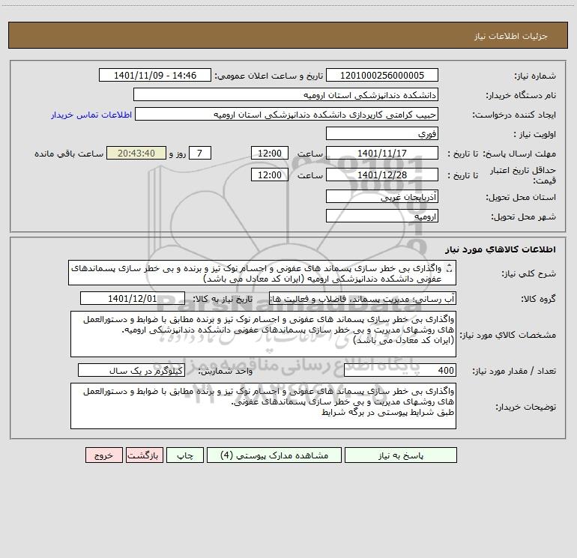Click the شرح کلی نیاز description box
The width and height of the screenshot is (577, 558).
click(x=262, y=273)
